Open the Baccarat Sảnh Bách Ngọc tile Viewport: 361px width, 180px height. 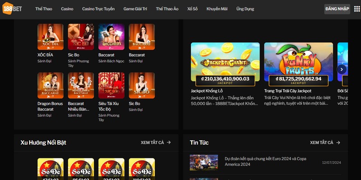point(111,37)
